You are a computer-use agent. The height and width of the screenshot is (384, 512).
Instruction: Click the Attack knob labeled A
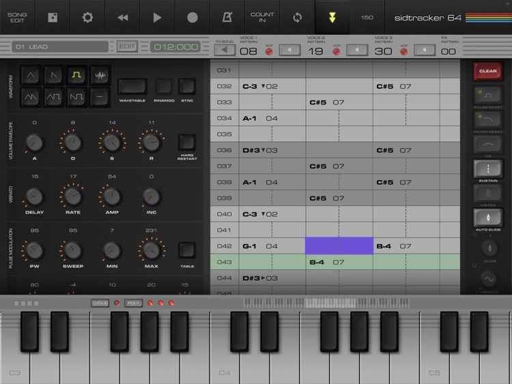(35, 143)
